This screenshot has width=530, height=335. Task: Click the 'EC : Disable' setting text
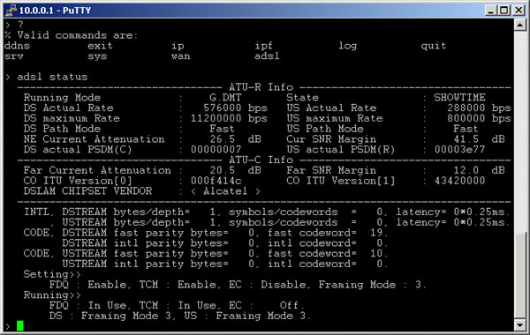[267, 285]
